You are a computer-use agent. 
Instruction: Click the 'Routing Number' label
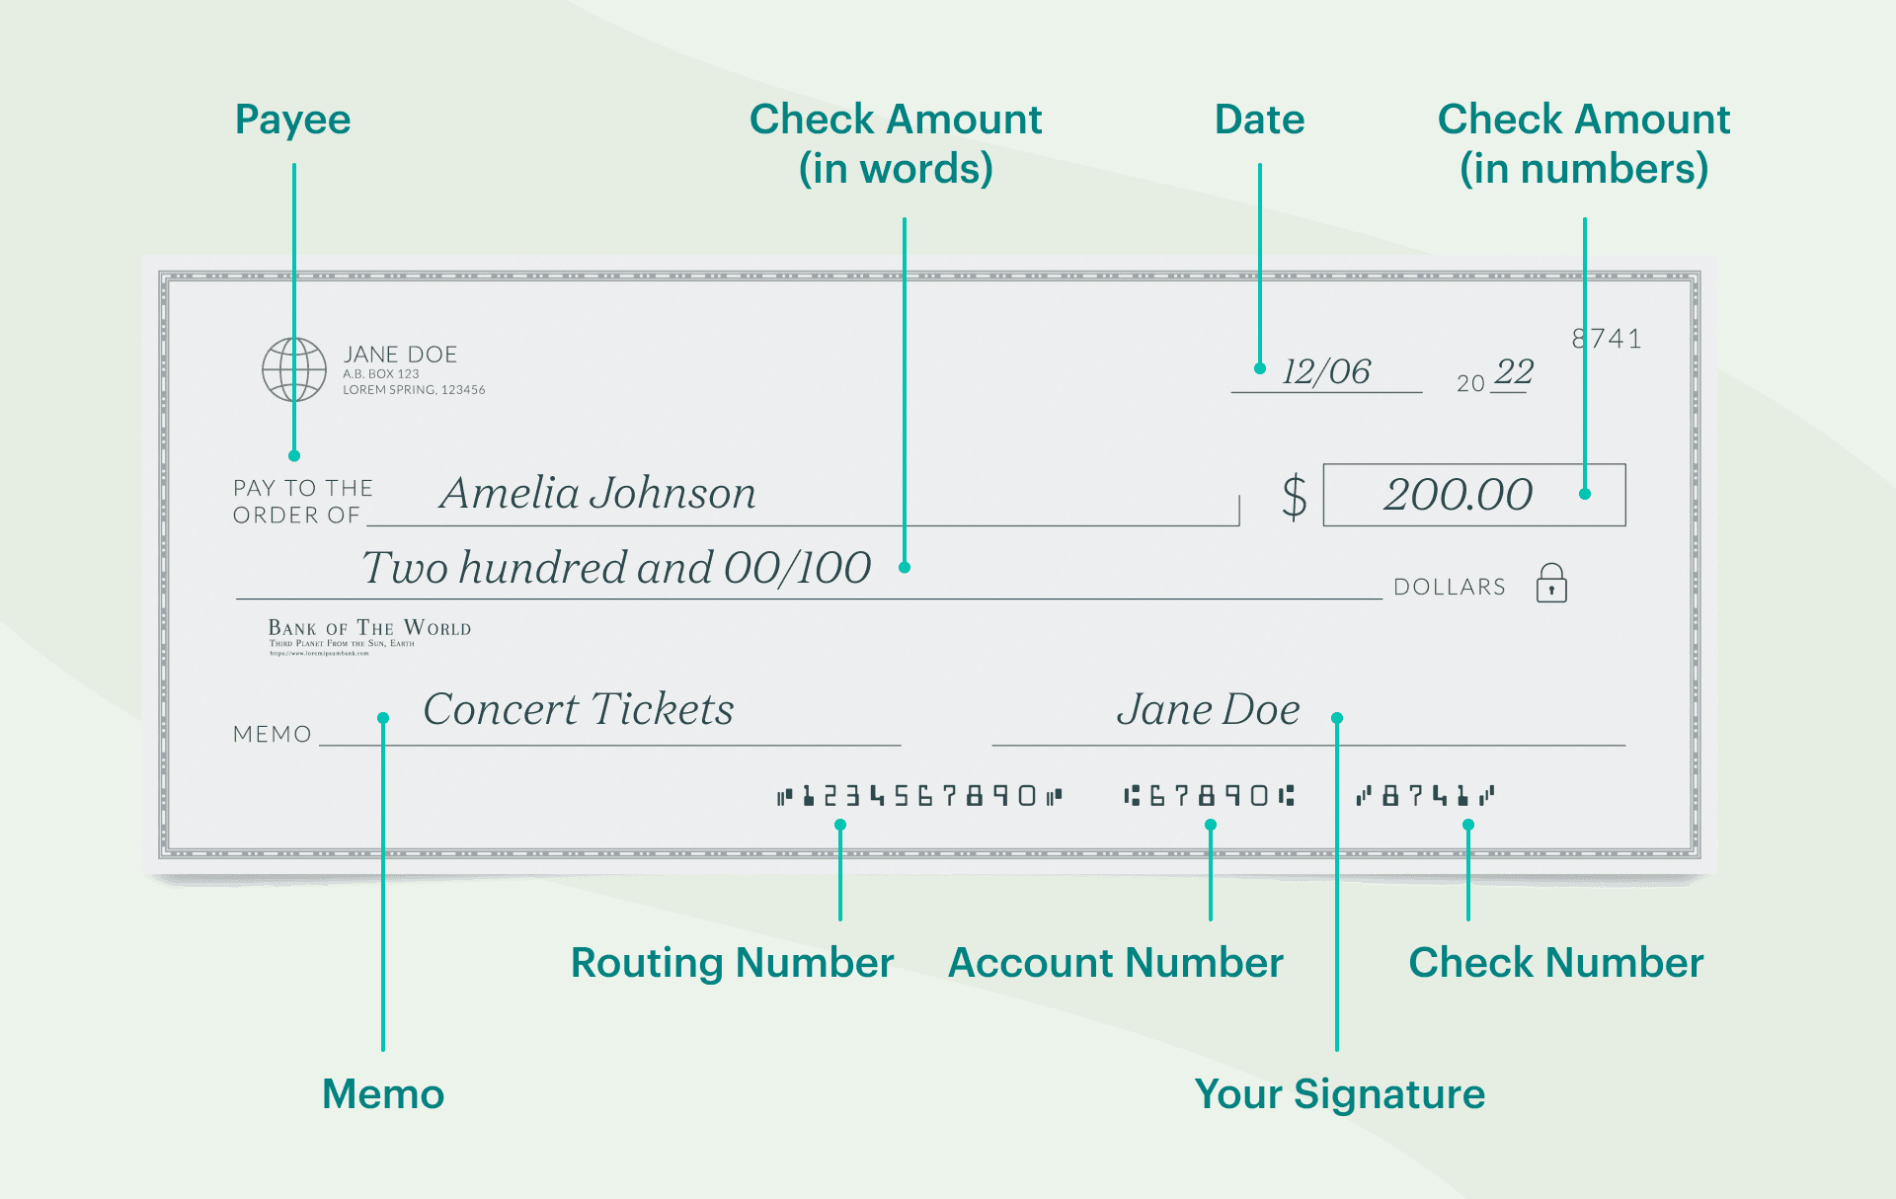point(732,963)
